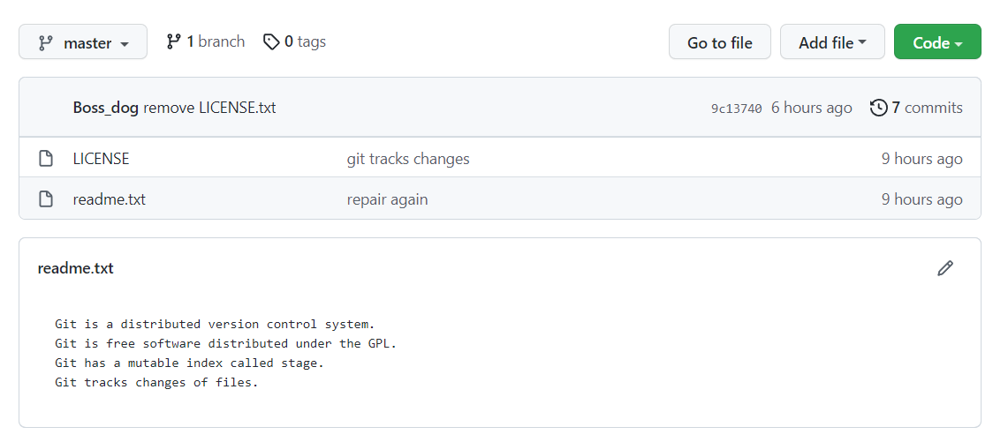Screen dimensions: 993x442
Task: Click the branch icon on master button
Action: [46, 43]
